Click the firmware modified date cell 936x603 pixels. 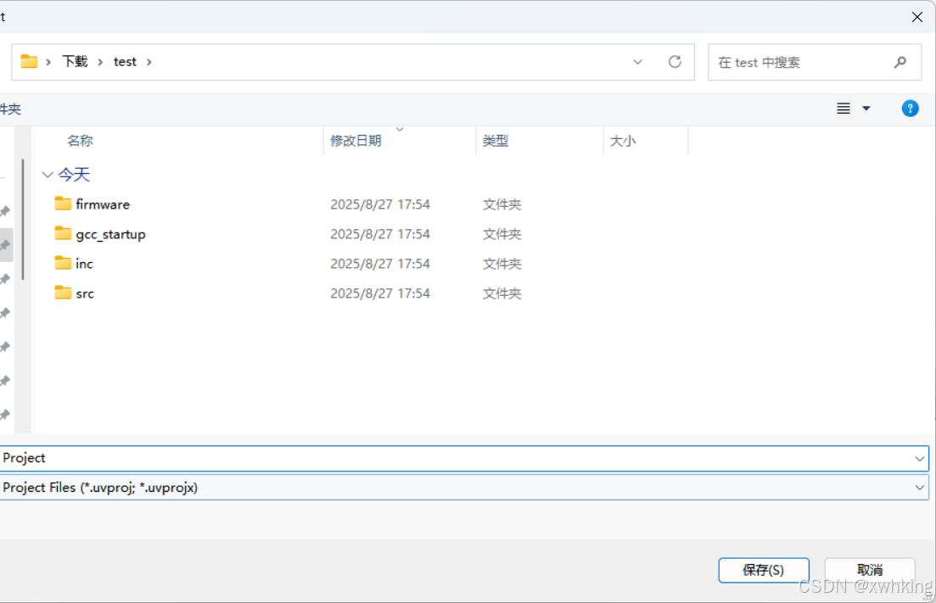[x=380, y=204]
